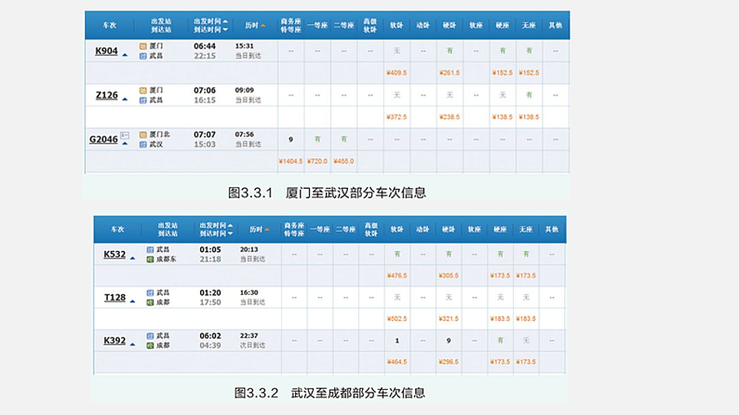Screen dimensions: 739x415
Task: Click 成都 terminal-station icon in K392 row
Action: point(150,346)
